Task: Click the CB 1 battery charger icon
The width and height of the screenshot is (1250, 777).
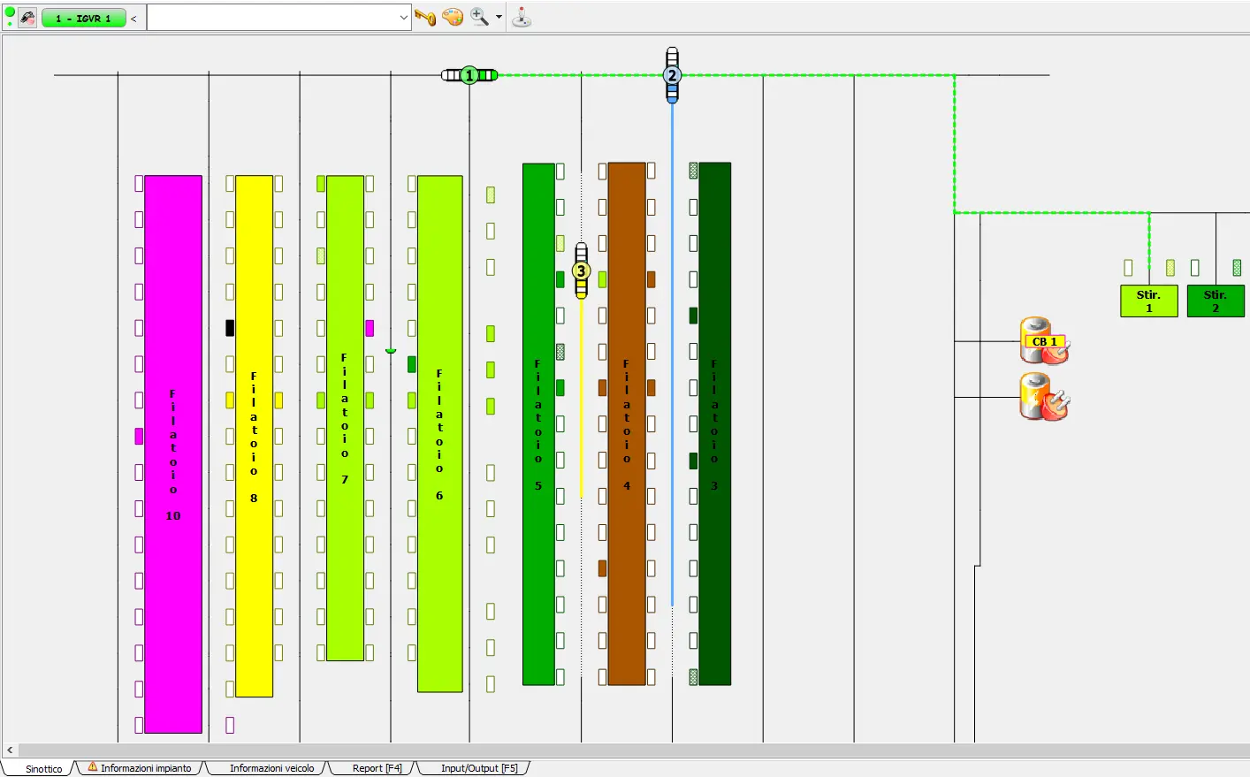Action: 1044,341
